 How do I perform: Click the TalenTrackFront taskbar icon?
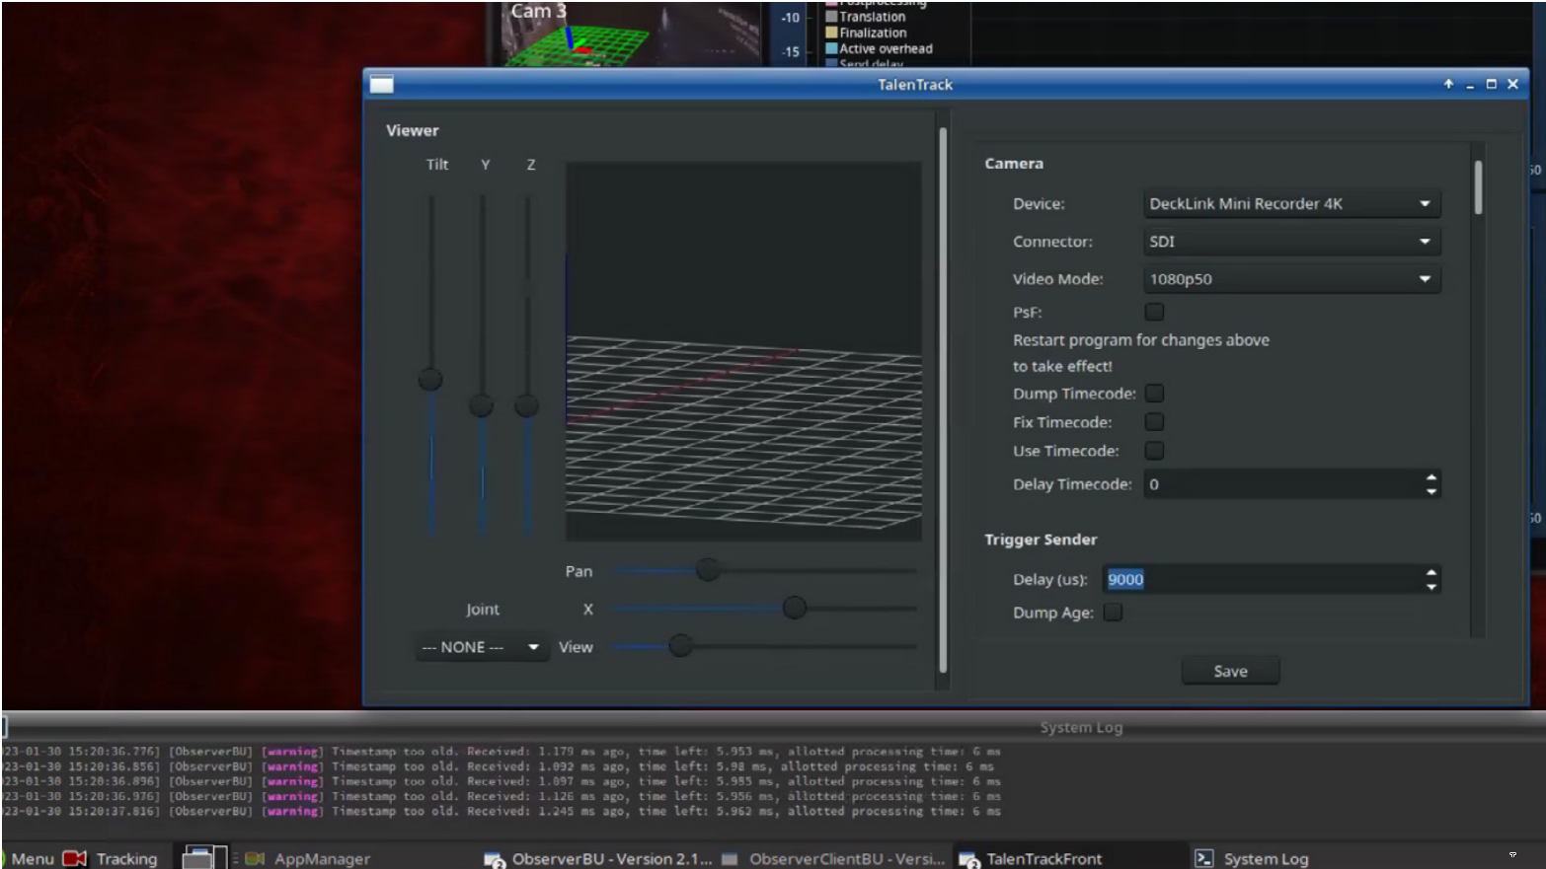point(968,859)
